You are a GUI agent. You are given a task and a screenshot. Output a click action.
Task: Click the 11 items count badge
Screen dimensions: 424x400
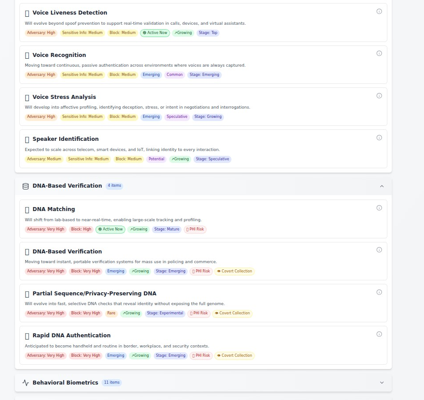[x=112, y=383]
